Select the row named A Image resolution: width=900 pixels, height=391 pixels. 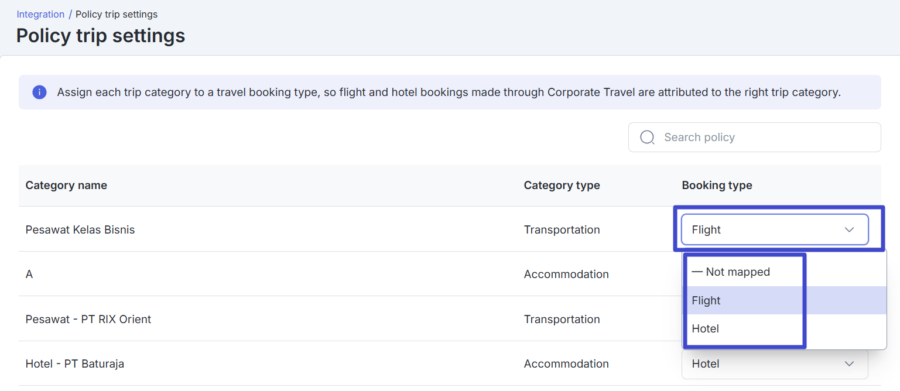point(29,274)
